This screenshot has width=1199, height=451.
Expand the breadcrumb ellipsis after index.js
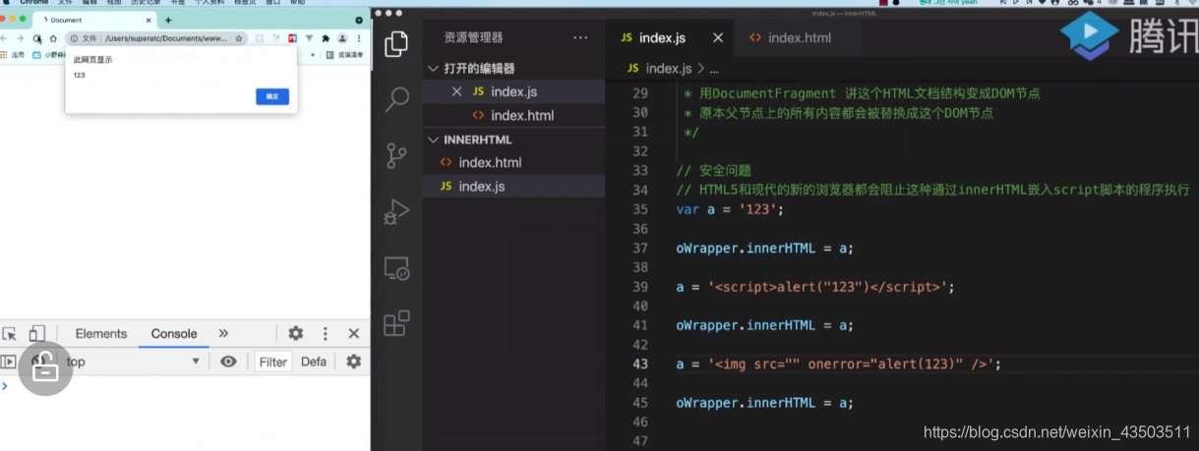(713, 69)
